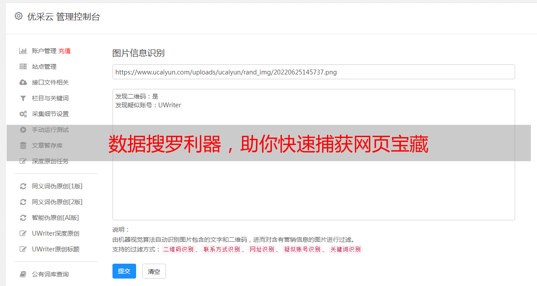
Task: Click the 清空 button
Action: (x=154, y=271)
